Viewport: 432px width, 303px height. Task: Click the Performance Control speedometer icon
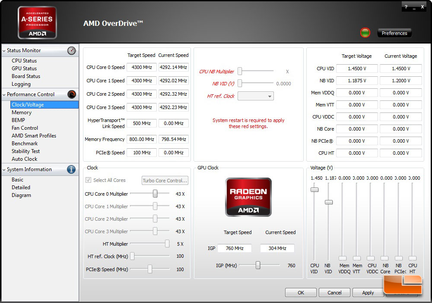pyautogui.click(x=71, y=94)
